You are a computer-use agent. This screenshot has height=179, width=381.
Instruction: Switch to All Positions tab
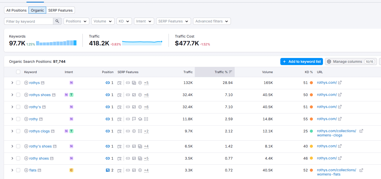[x=16, y=10]
